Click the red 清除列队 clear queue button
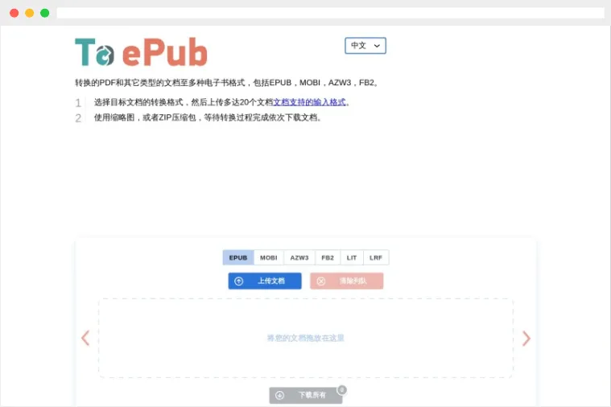 click(346, 281)
